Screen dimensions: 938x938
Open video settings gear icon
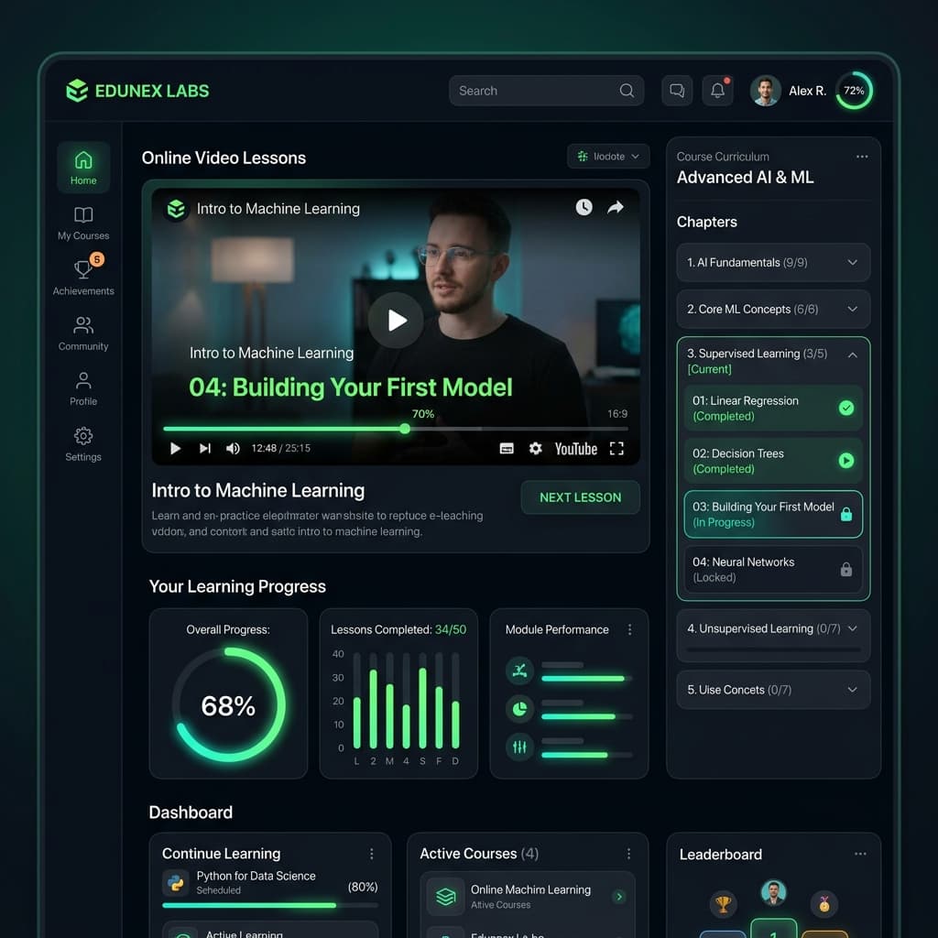point(535,448)
